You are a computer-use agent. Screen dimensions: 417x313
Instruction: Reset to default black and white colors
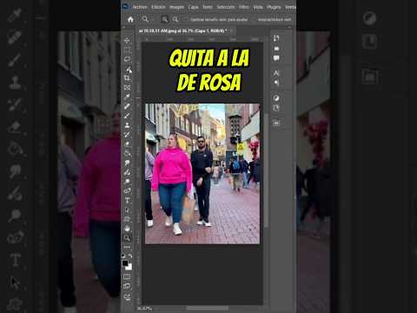click(x=123, y=256)
